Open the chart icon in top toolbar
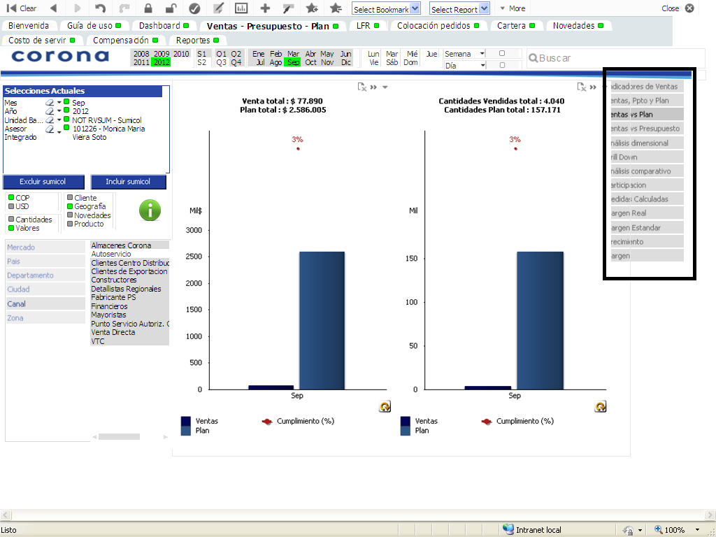Viewport: 716px width, 537px height. point(241,8)
